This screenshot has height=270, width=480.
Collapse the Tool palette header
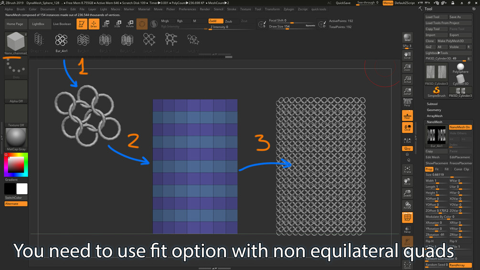[428, 9]
